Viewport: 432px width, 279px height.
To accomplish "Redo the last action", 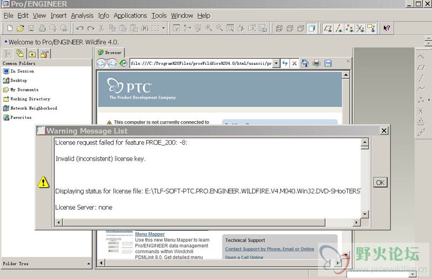I will (x=91, y=28).
